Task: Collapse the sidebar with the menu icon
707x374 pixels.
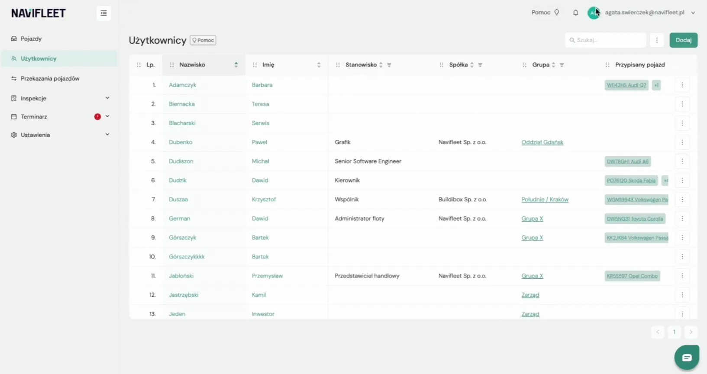Action: [103, 13]
